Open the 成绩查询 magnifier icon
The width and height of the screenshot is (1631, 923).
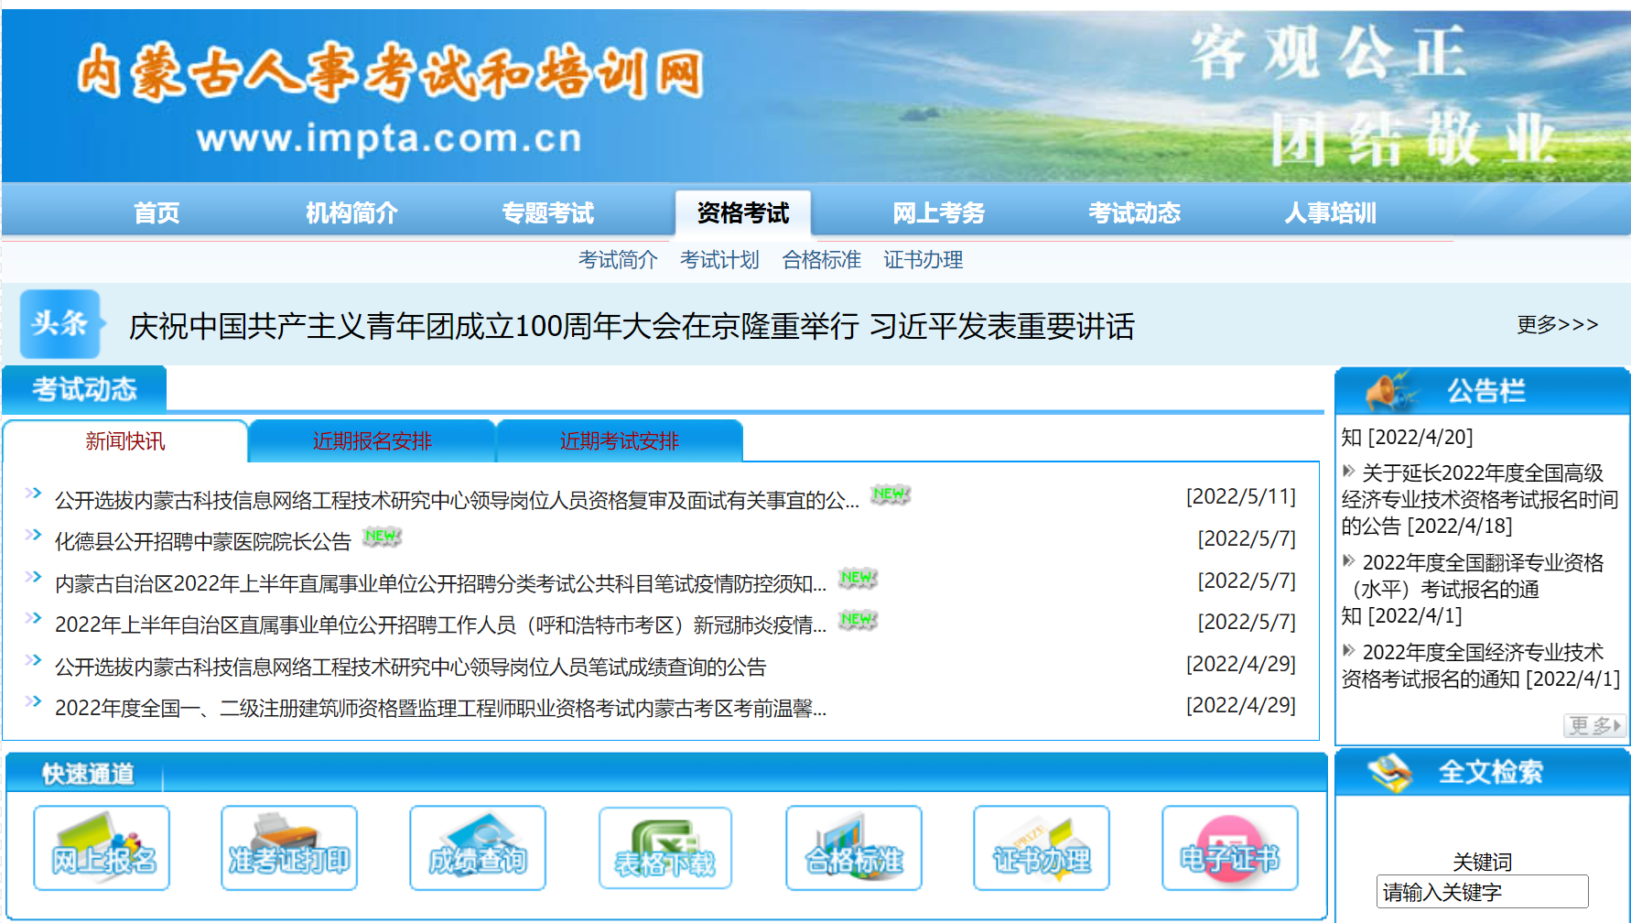click(x=478, y=848)
